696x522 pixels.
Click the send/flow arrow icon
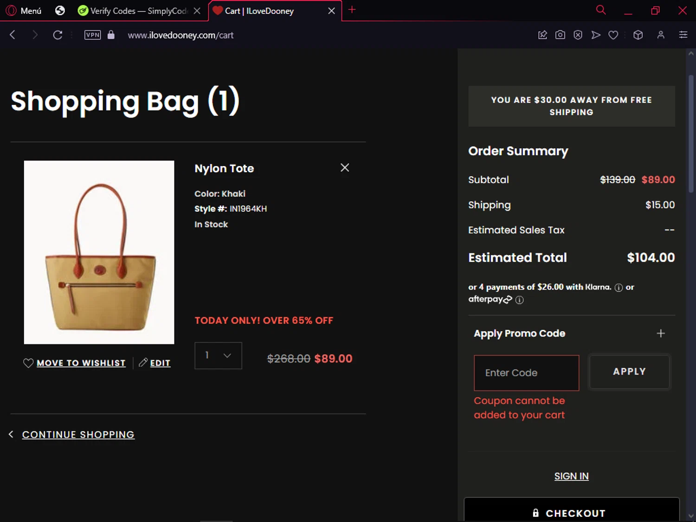point(596,35)
